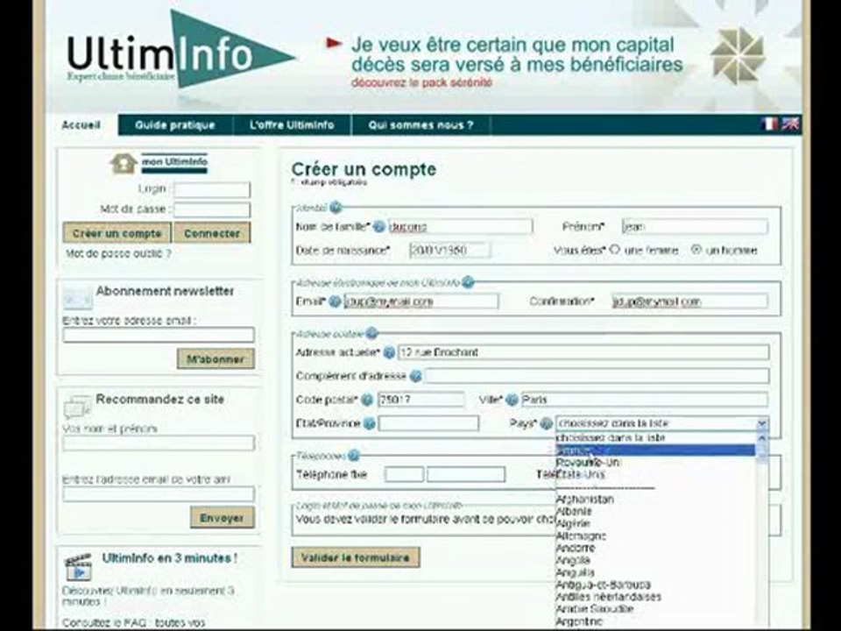Open help icon beside Pays
This screenshot has height=631, width=841.
coord(546,424)
